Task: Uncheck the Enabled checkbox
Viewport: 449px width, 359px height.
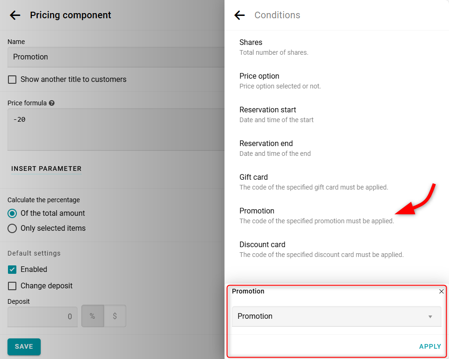Action: (x=12, y=270)
